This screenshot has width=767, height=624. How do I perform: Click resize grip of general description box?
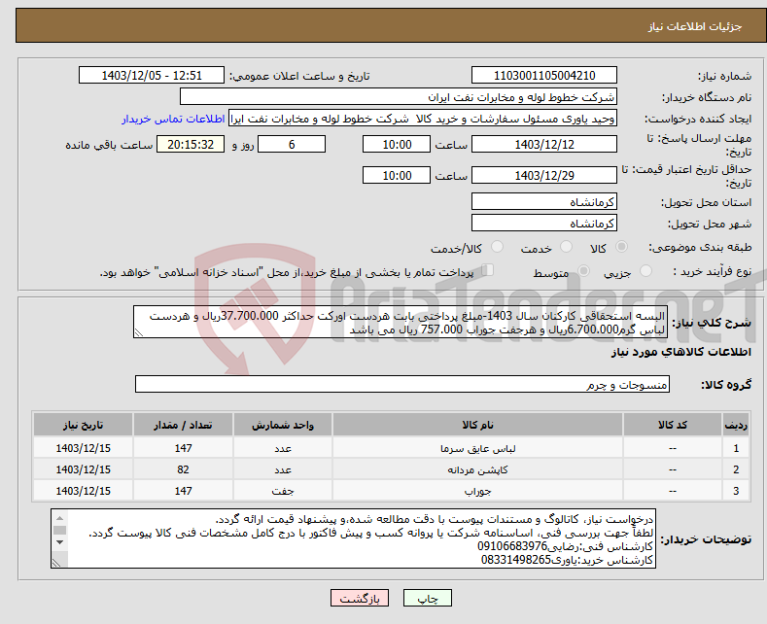pos(138,332)
